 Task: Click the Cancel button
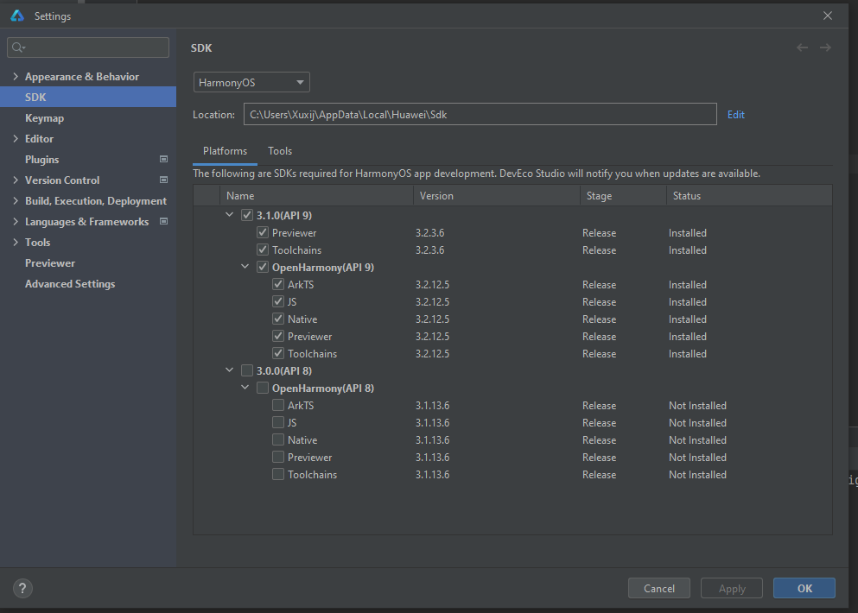(658, 588)
